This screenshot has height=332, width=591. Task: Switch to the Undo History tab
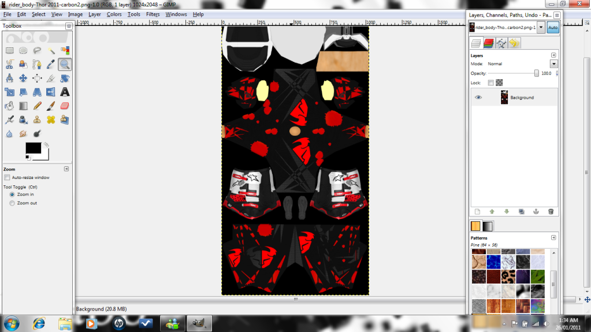pyautogui.click(x=514, y=43)
